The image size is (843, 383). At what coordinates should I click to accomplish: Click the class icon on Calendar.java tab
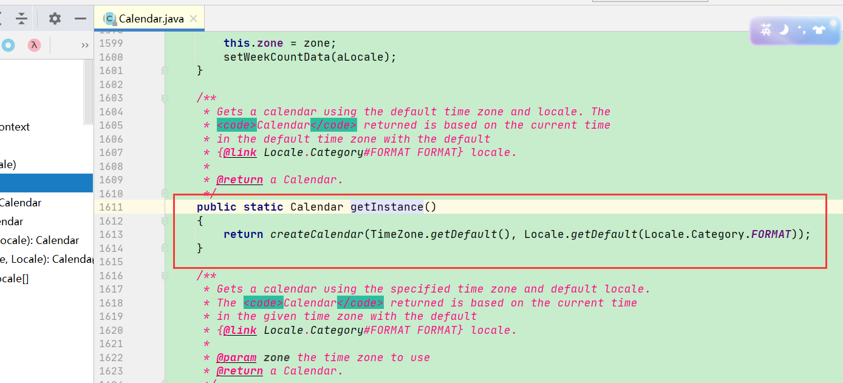coord(110,19)
